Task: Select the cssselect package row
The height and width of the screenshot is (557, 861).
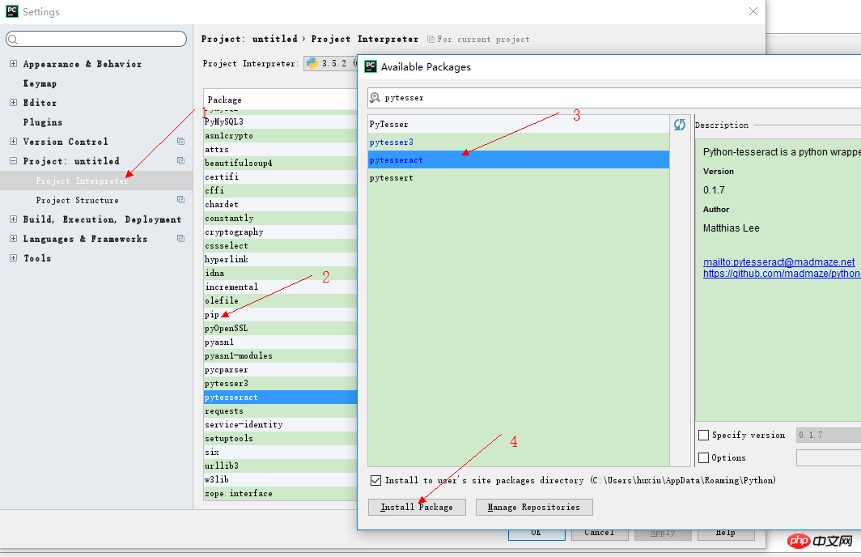Action: 281,245
